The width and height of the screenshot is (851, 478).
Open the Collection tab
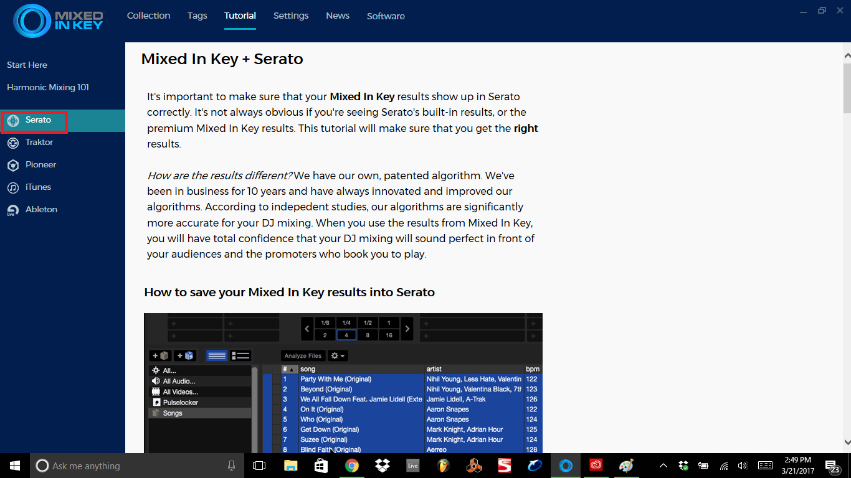pyautogui.click(x=148, y=16)
